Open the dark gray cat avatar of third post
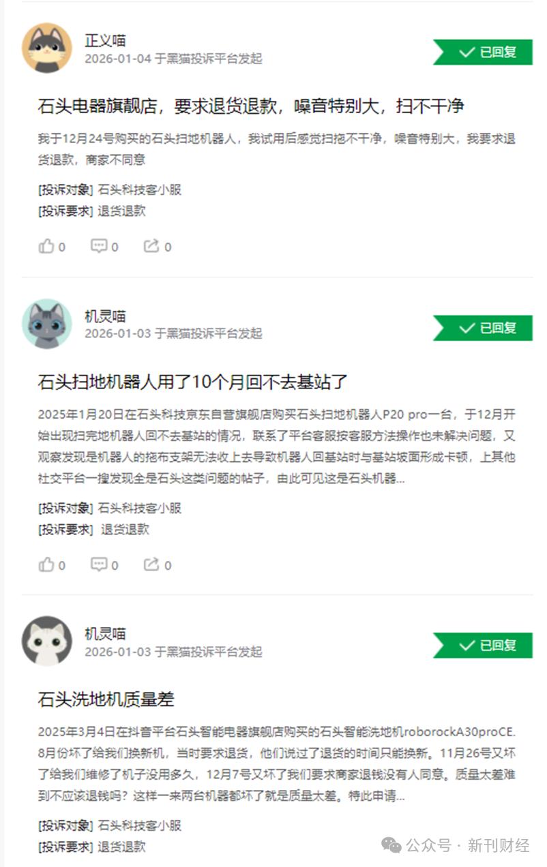This screenshot has height=867, width=547. [x=47, y=641]
